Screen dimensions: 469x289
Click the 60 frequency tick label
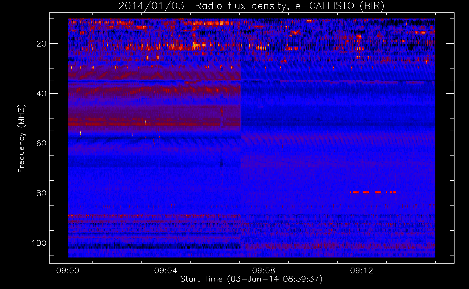[x=42, y=143]
